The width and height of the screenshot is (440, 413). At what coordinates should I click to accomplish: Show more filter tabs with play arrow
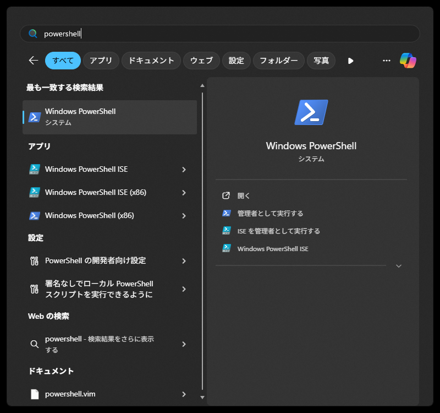coord(350,61)
